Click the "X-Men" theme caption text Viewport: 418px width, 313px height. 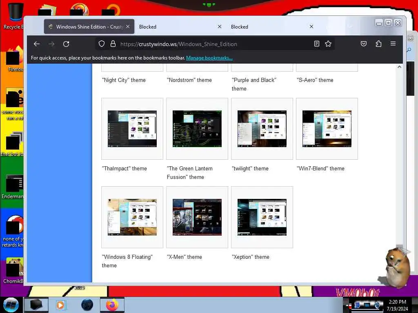click(x=185, y=257)
